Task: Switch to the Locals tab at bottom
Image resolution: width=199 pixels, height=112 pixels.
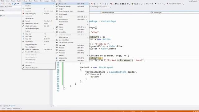Action: point(3,109)
